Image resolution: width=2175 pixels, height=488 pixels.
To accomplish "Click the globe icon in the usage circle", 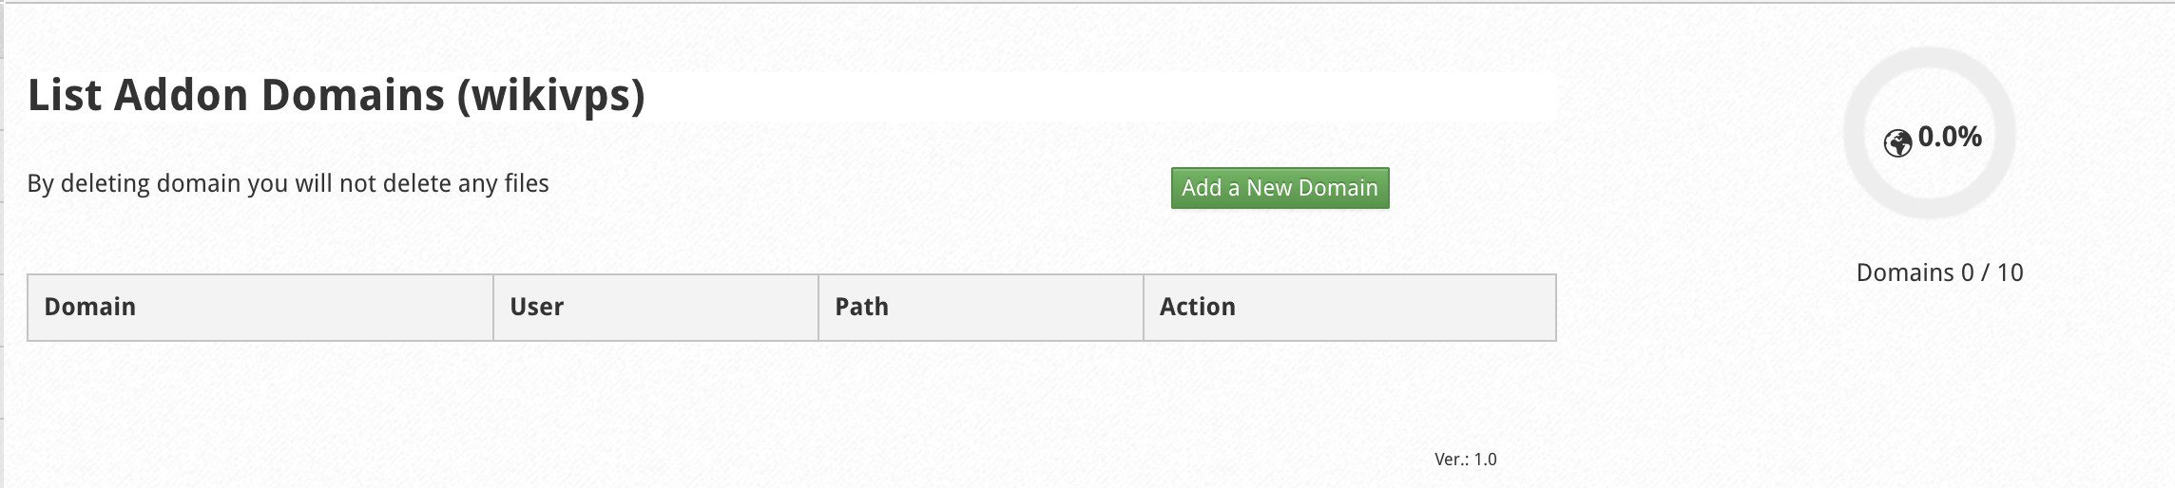I will point(1897,143).
